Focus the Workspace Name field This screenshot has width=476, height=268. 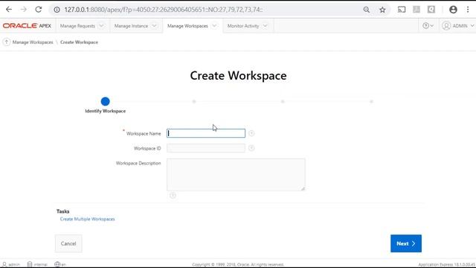coord(206,133)
